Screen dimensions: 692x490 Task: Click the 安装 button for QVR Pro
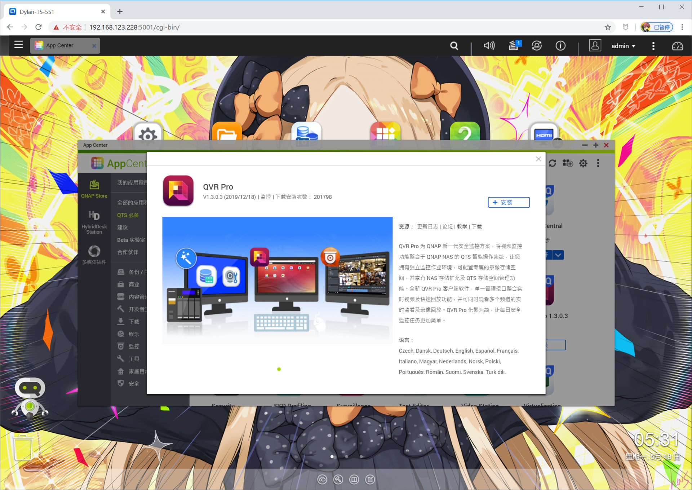[509, 203]
